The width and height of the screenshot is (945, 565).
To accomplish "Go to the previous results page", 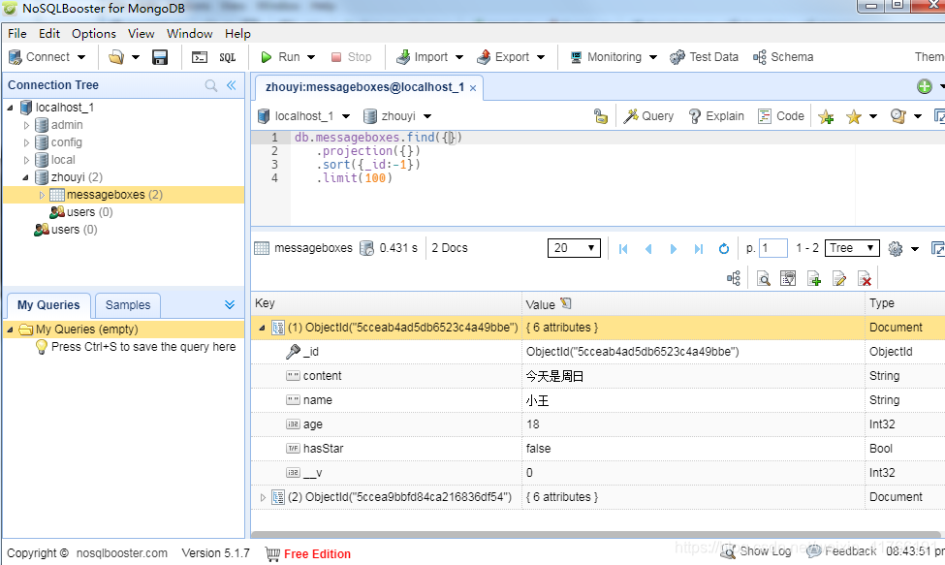I will (648, 249).
